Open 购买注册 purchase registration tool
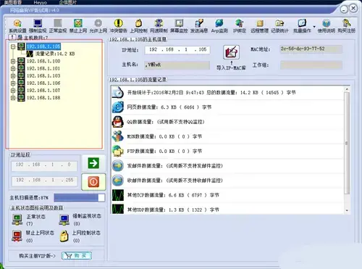The width and height of the screenshot is (362, 269). tap(347, 26)
